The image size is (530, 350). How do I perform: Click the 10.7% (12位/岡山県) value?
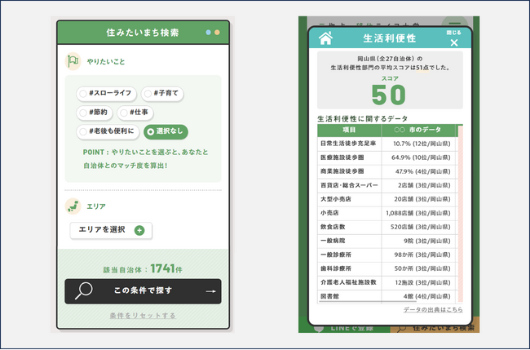[422, 144]
